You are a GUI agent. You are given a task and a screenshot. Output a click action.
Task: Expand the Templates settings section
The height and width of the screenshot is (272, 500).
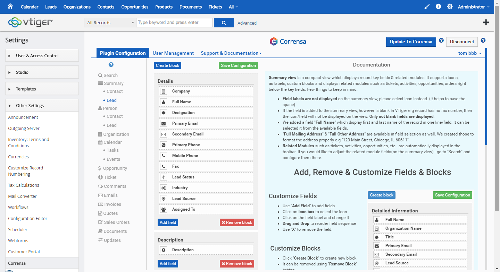pos(42,89)
